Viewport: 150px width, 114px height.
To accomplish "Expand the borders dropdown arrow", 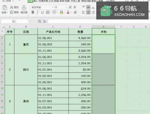I will pyautogui.click(x=51, y=12).
